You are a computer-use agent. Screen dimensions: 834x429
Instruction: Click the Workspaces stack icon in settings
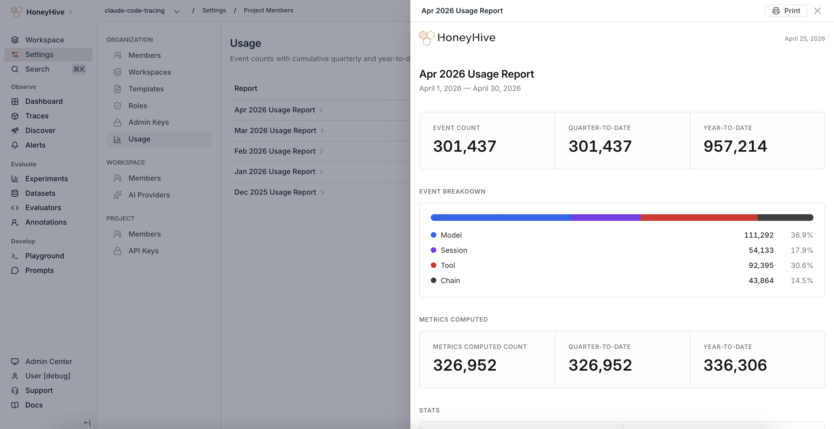tap(117, 72)
